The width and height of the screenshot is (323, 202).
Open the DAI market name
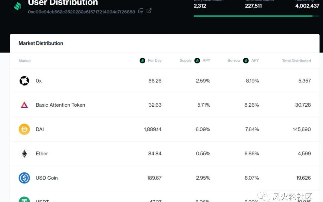click(x=40, y=129)
